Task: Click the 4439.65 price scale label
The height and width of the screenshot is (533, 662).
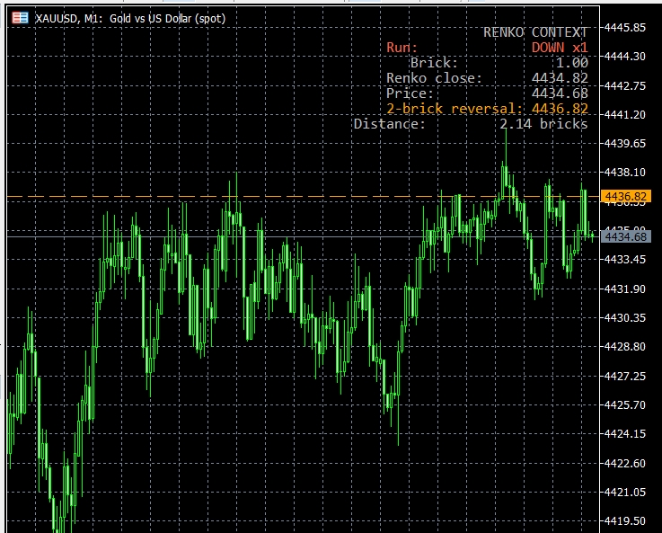Action: coord(625,144)
